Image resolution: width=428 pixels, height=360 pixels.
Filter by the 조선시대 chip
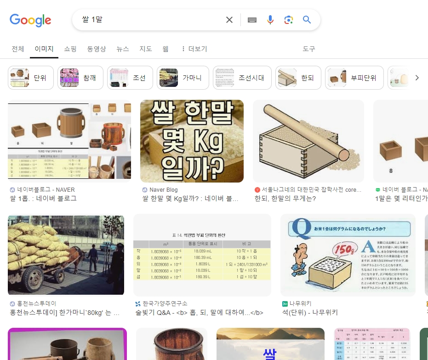coord(242,78)
